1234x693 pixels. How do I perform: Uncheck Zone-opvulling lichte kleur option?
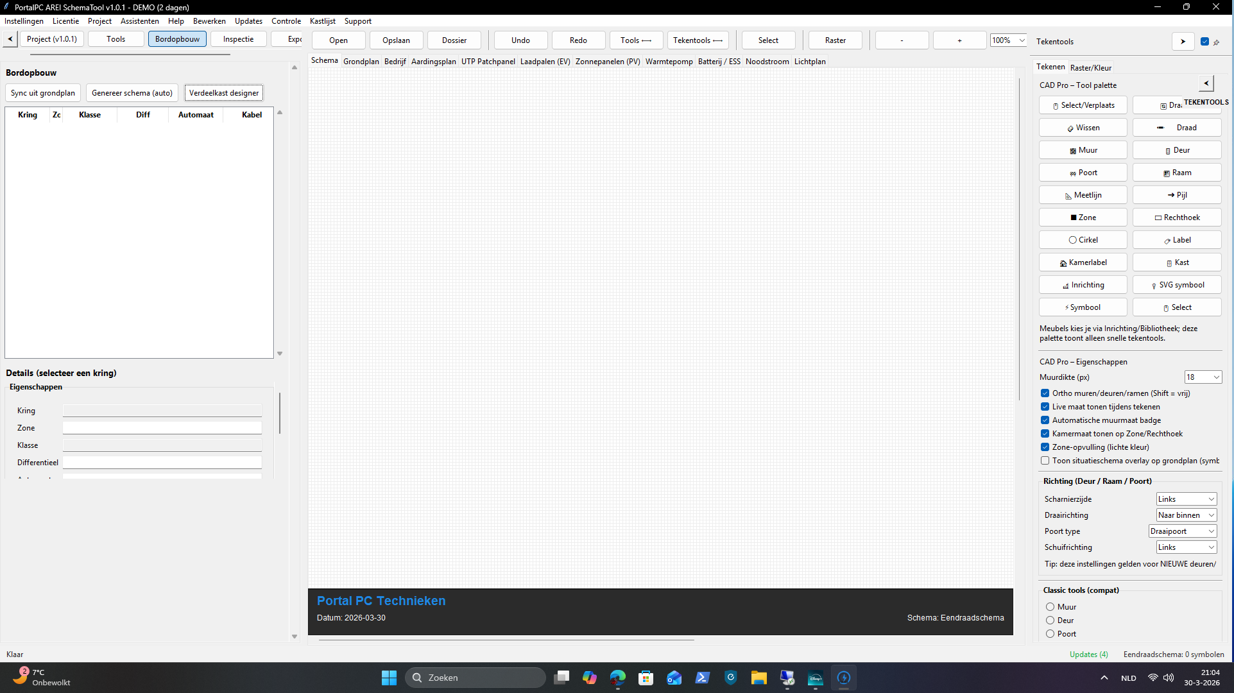1045,447
